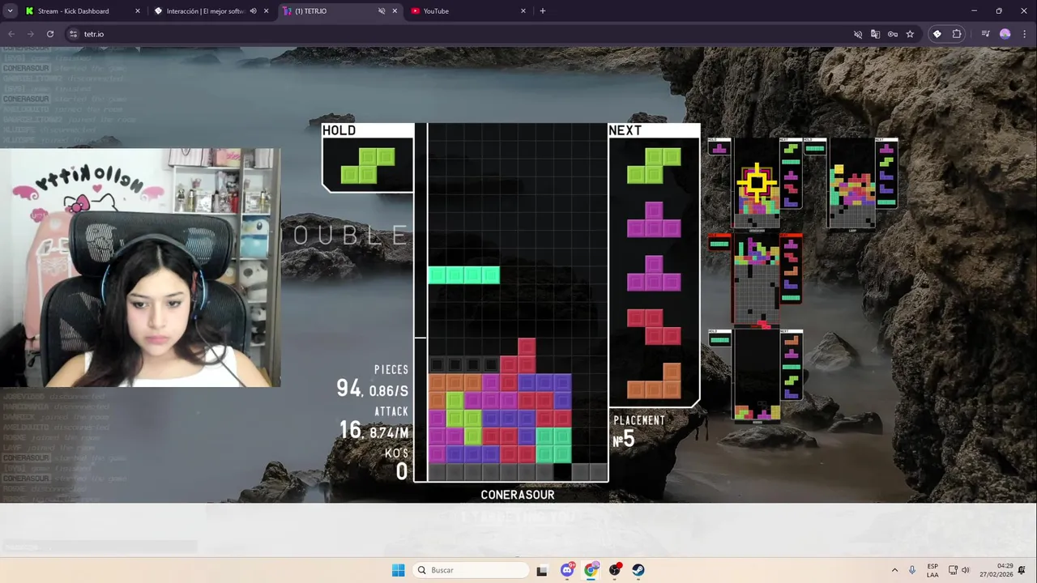Select the bottom opponent board

[x=757, y=376]
